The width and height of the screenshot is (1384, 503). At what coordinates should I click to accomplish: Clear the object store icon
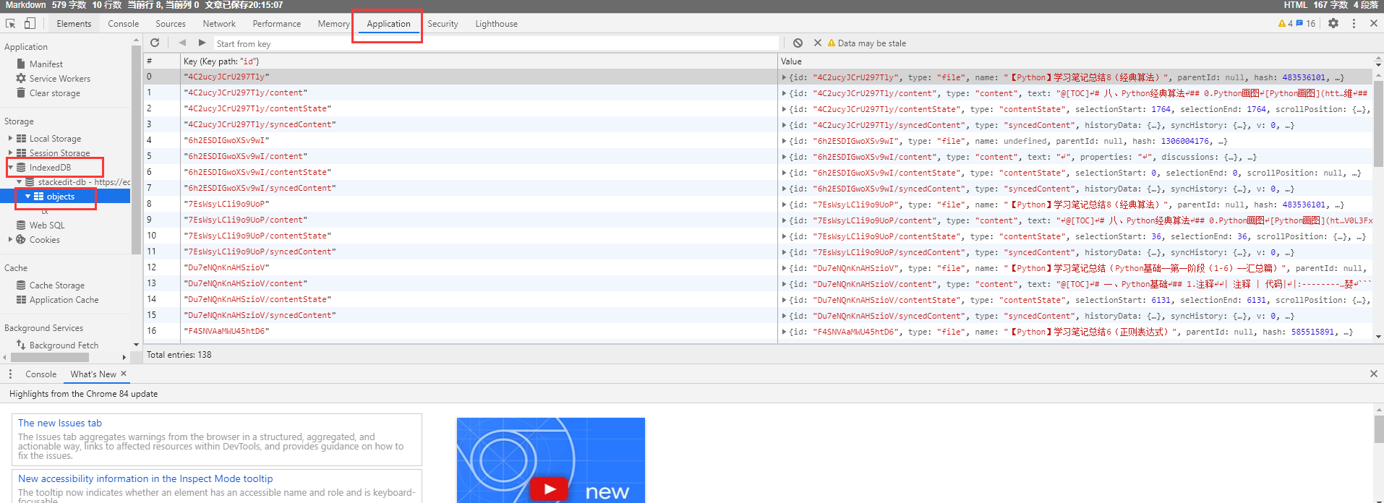(798, 43)
